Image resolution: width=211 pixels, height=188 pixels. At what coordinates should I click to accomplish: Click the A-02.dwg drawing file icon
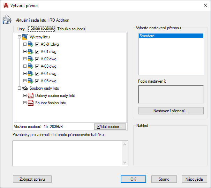click(30, 59)
